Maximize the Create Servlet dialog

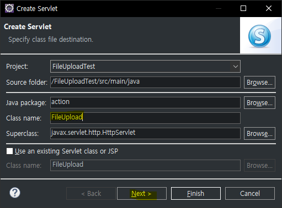point(243,8)
